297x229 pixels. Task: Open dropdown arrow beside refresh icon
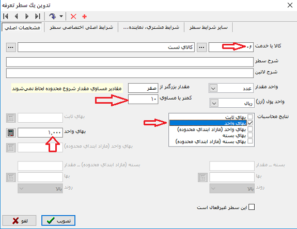(61, 17)
